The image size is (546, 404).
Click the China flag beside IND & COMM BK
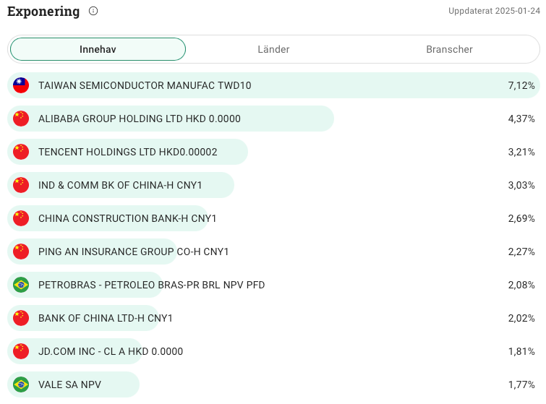(x=21, y=185)
